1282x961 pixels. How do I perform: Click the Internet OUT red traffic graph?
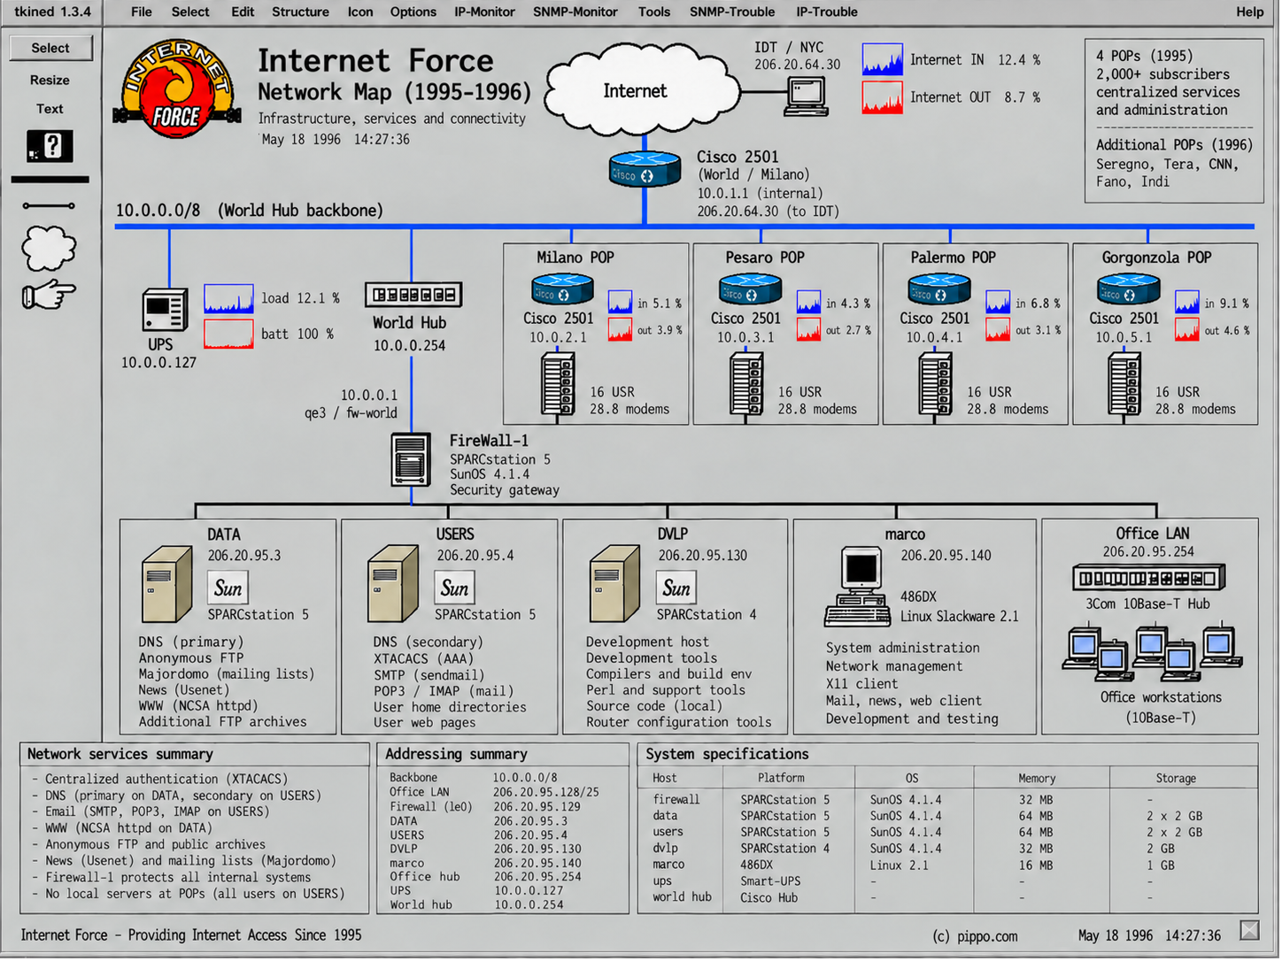coord(883,97)
